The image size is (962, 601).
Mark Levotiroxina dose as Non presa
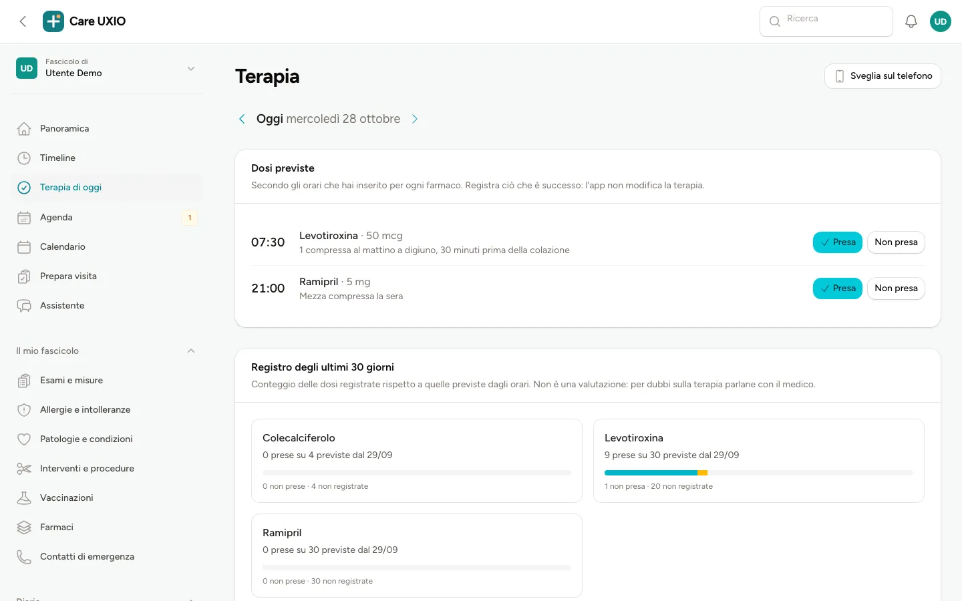pyautogui.click(x=896, y=242)
